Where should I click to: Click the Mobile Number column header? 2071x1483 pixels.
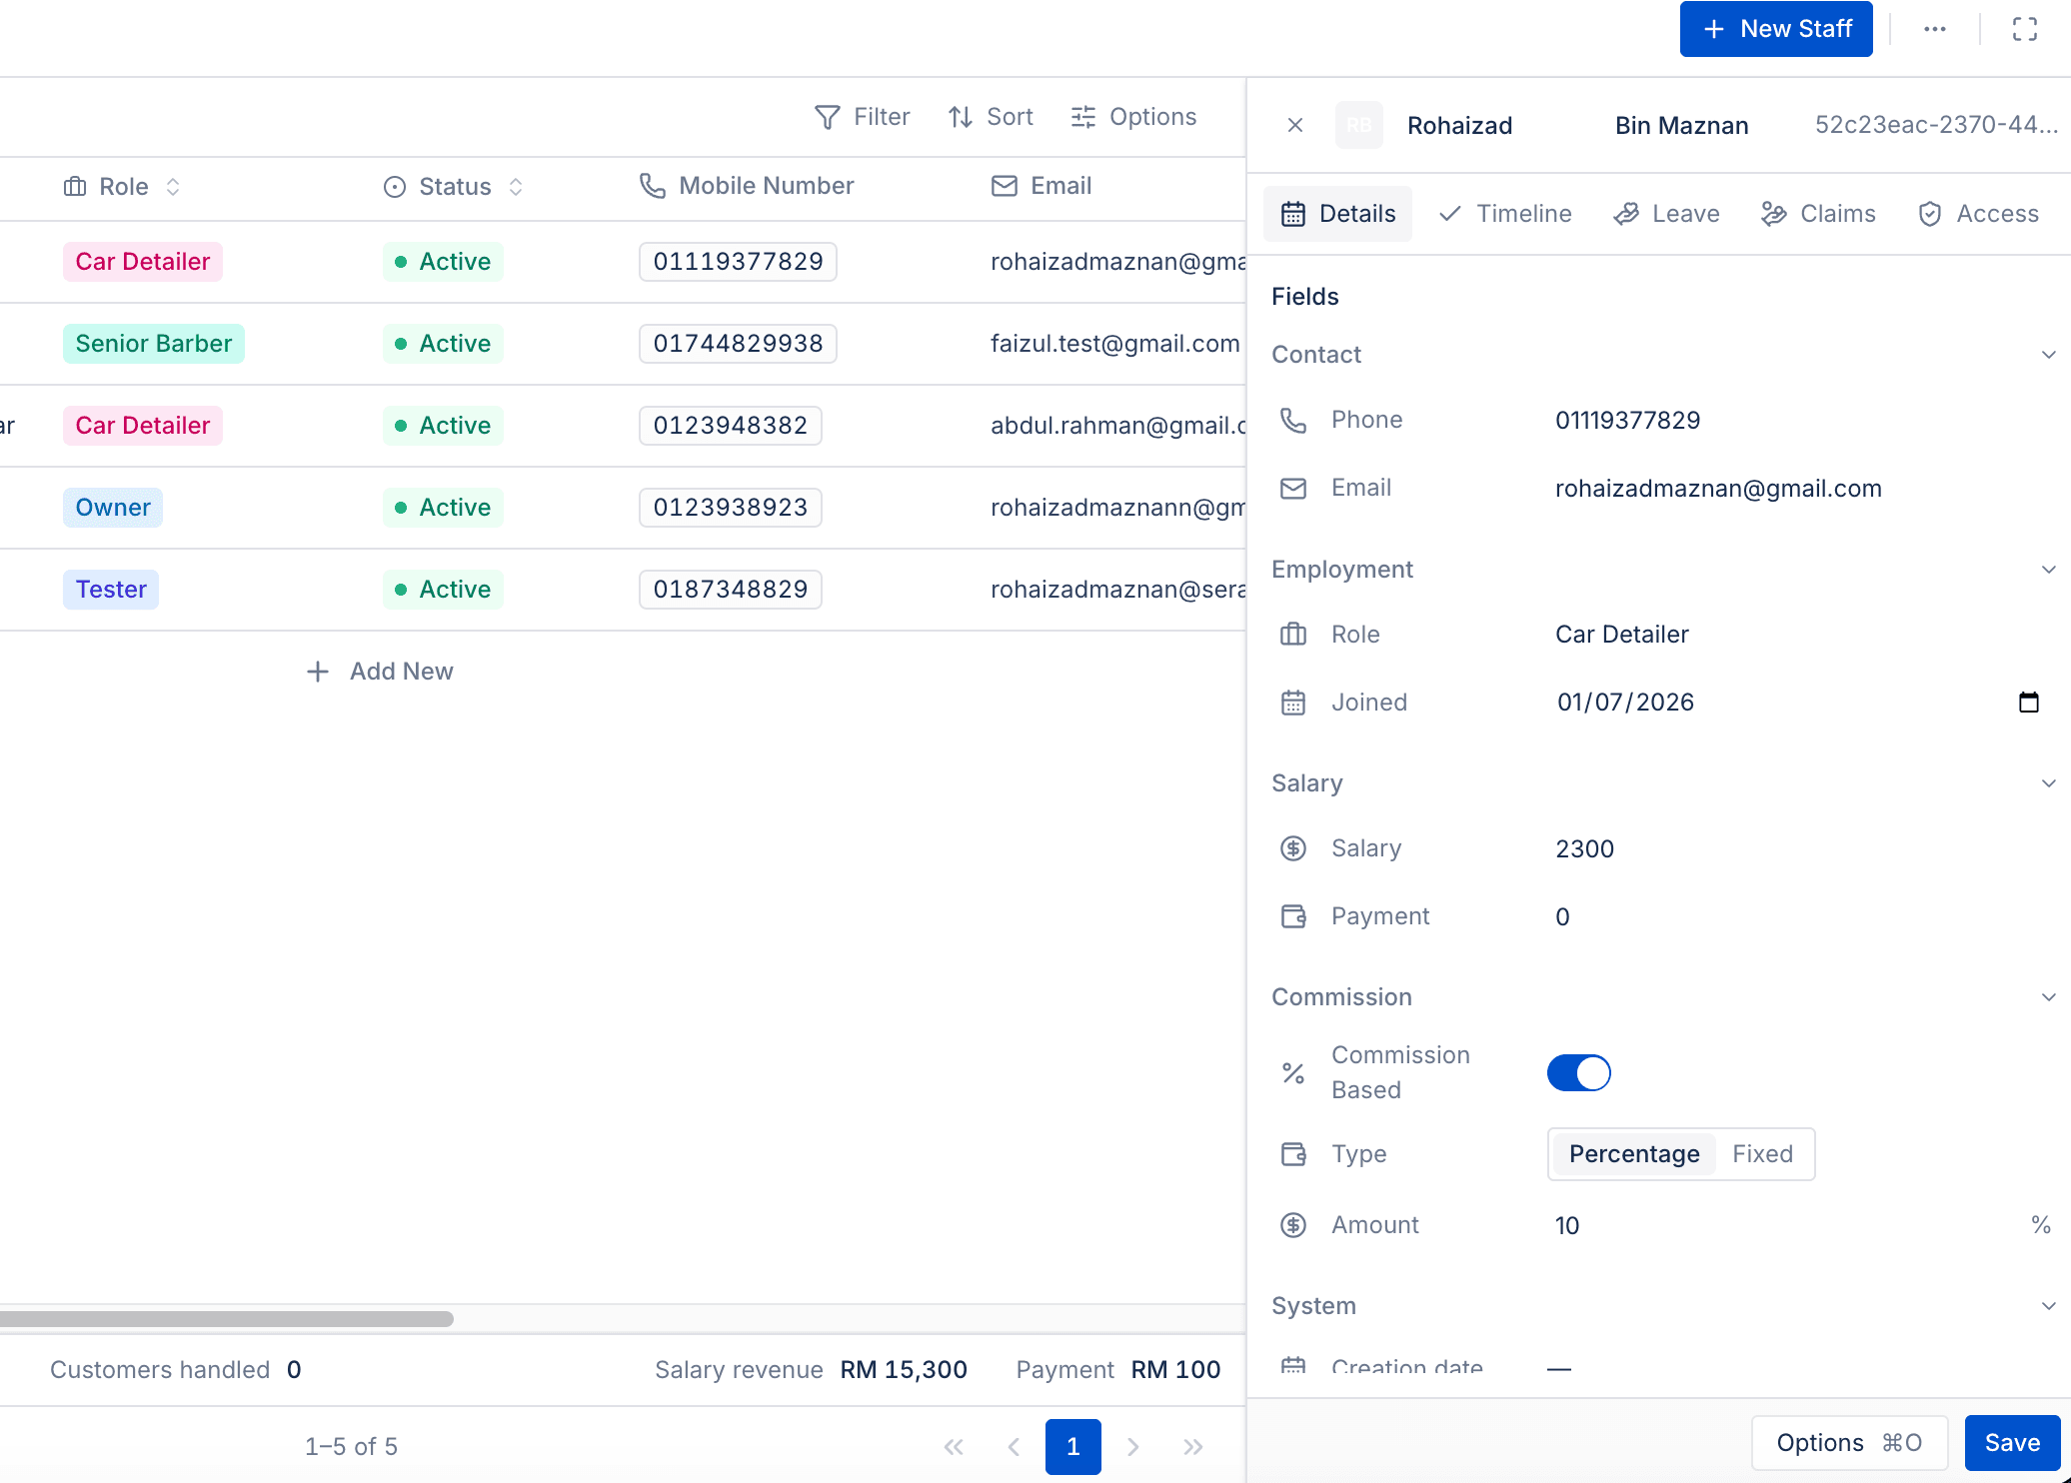pos(747,186)
